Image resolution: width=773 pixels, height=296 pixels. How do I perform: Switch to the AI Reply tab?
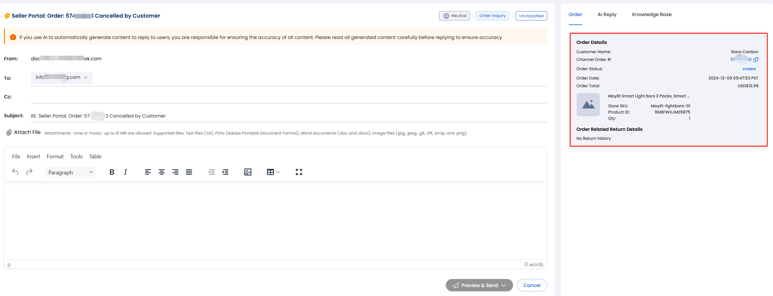click(607, 15)
